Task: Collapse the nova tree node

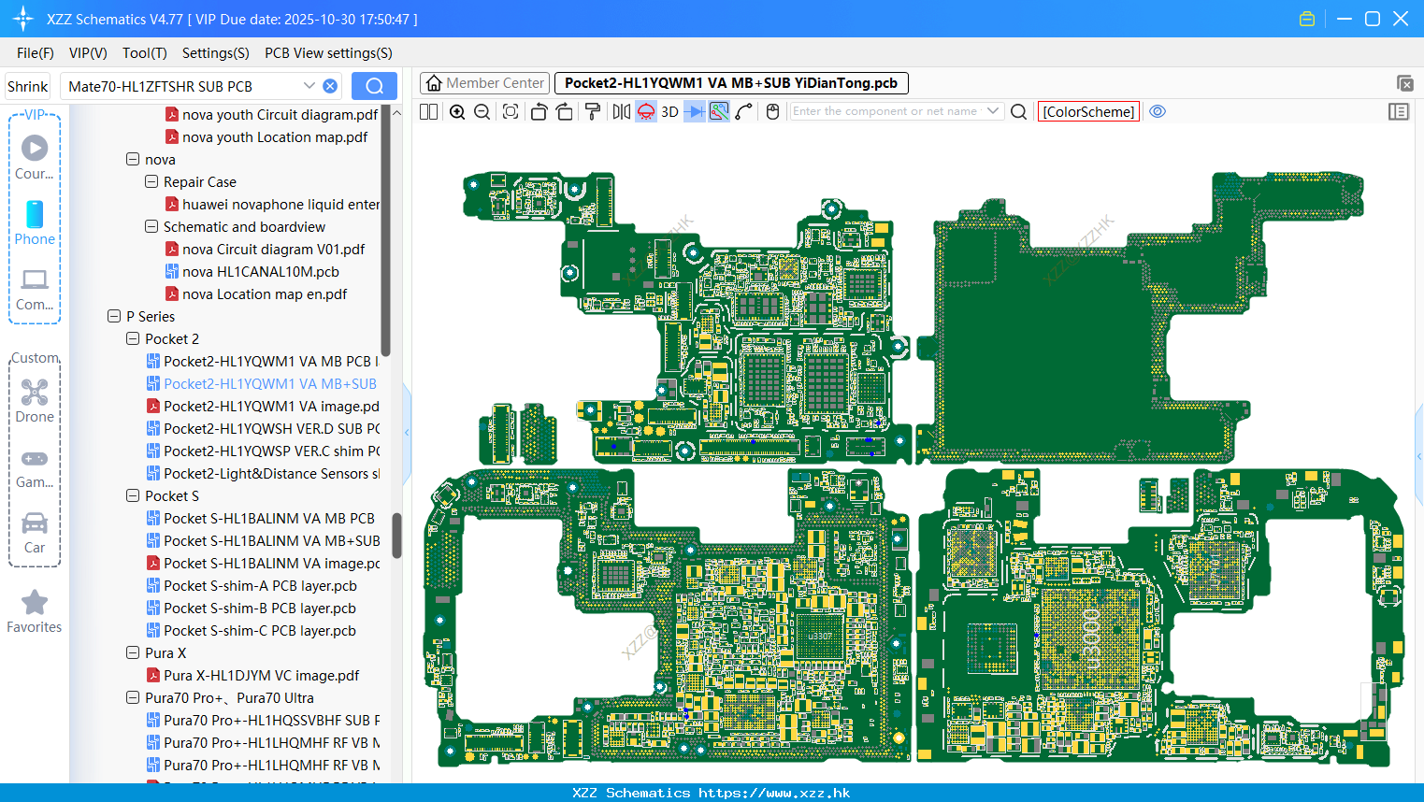Action: coord(133,160)
